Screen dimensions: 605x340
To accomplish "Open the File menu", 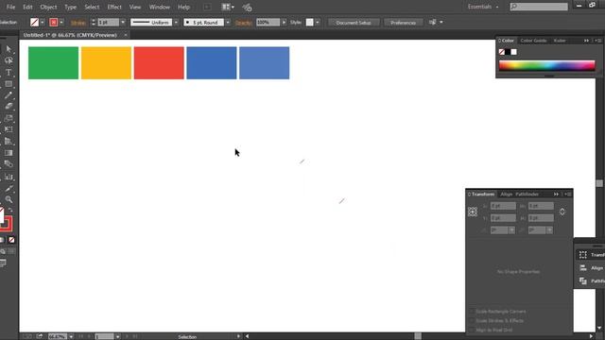I will tap(10, 7).
